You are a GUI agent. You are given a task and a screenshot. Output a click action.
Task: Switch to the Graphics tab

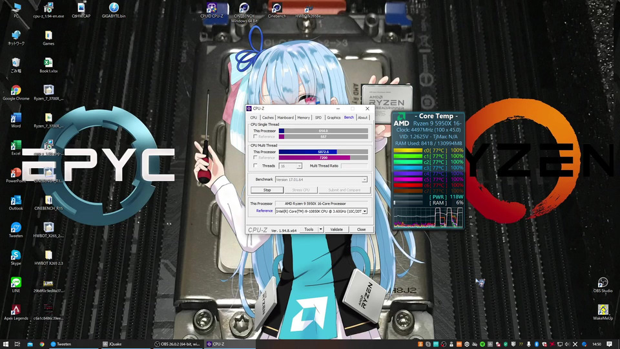(x=334, y=118)
